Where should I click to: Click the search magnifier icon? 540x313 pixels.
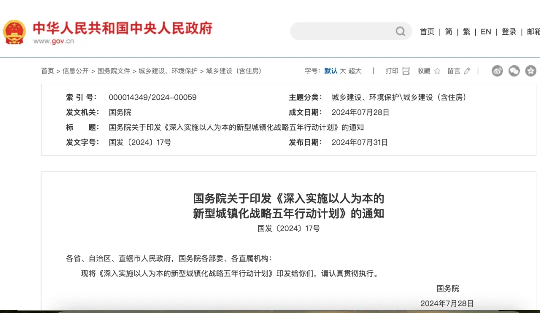400,32
